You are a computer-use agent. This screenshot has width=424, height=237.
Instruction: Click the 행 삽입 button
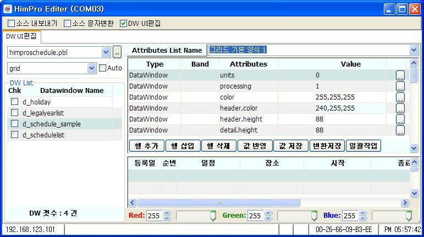[183, 146]
